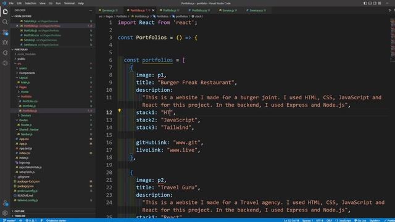This screenshot has width=395, height=222.
Task: Expand the node_modules folder
Action: point(27,54)
